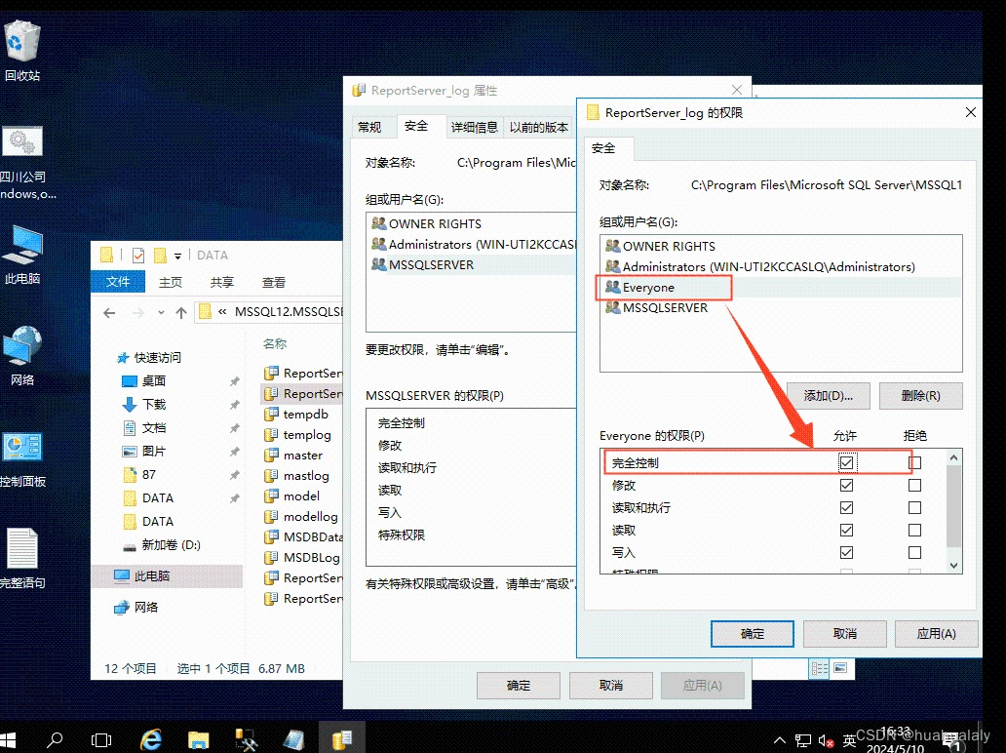Click the 添加(D)... button

(x=829, y=396)
